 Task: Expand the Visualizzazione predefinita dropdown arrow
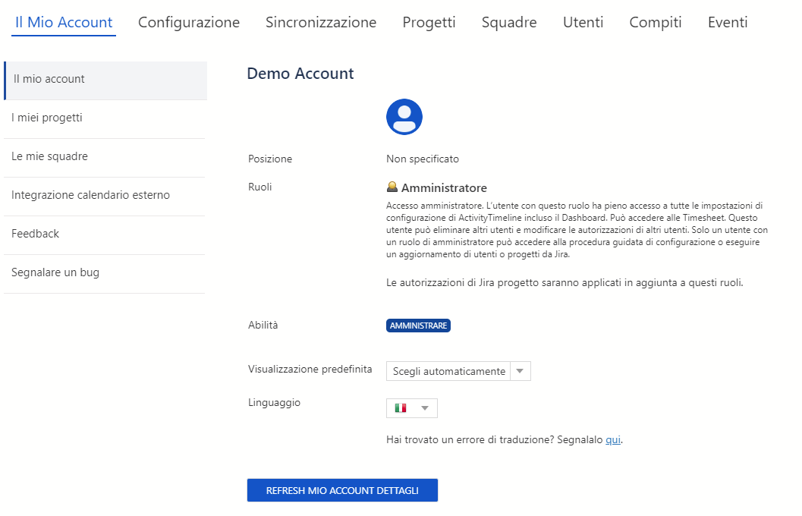point(520,371)
